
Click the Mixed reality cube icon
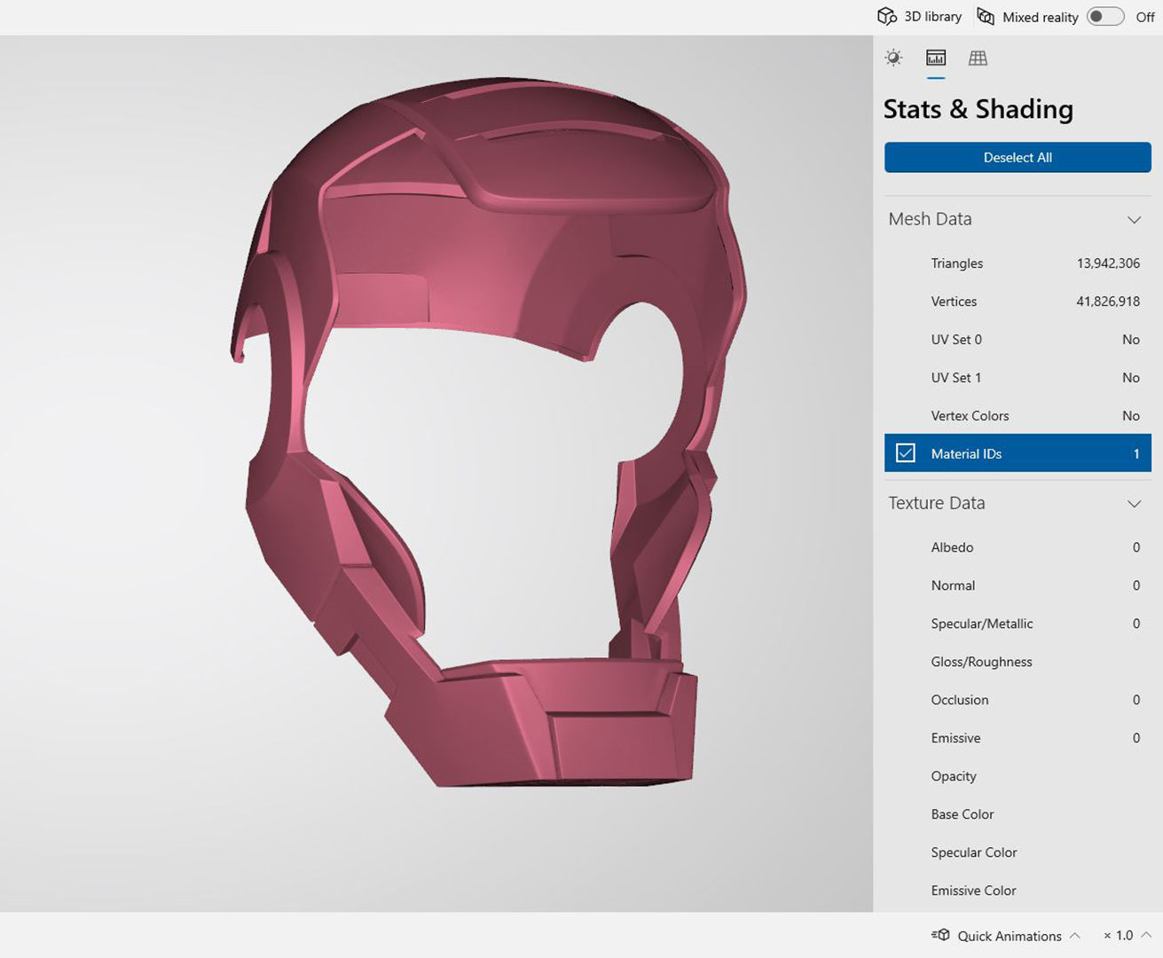pos(986,17)
